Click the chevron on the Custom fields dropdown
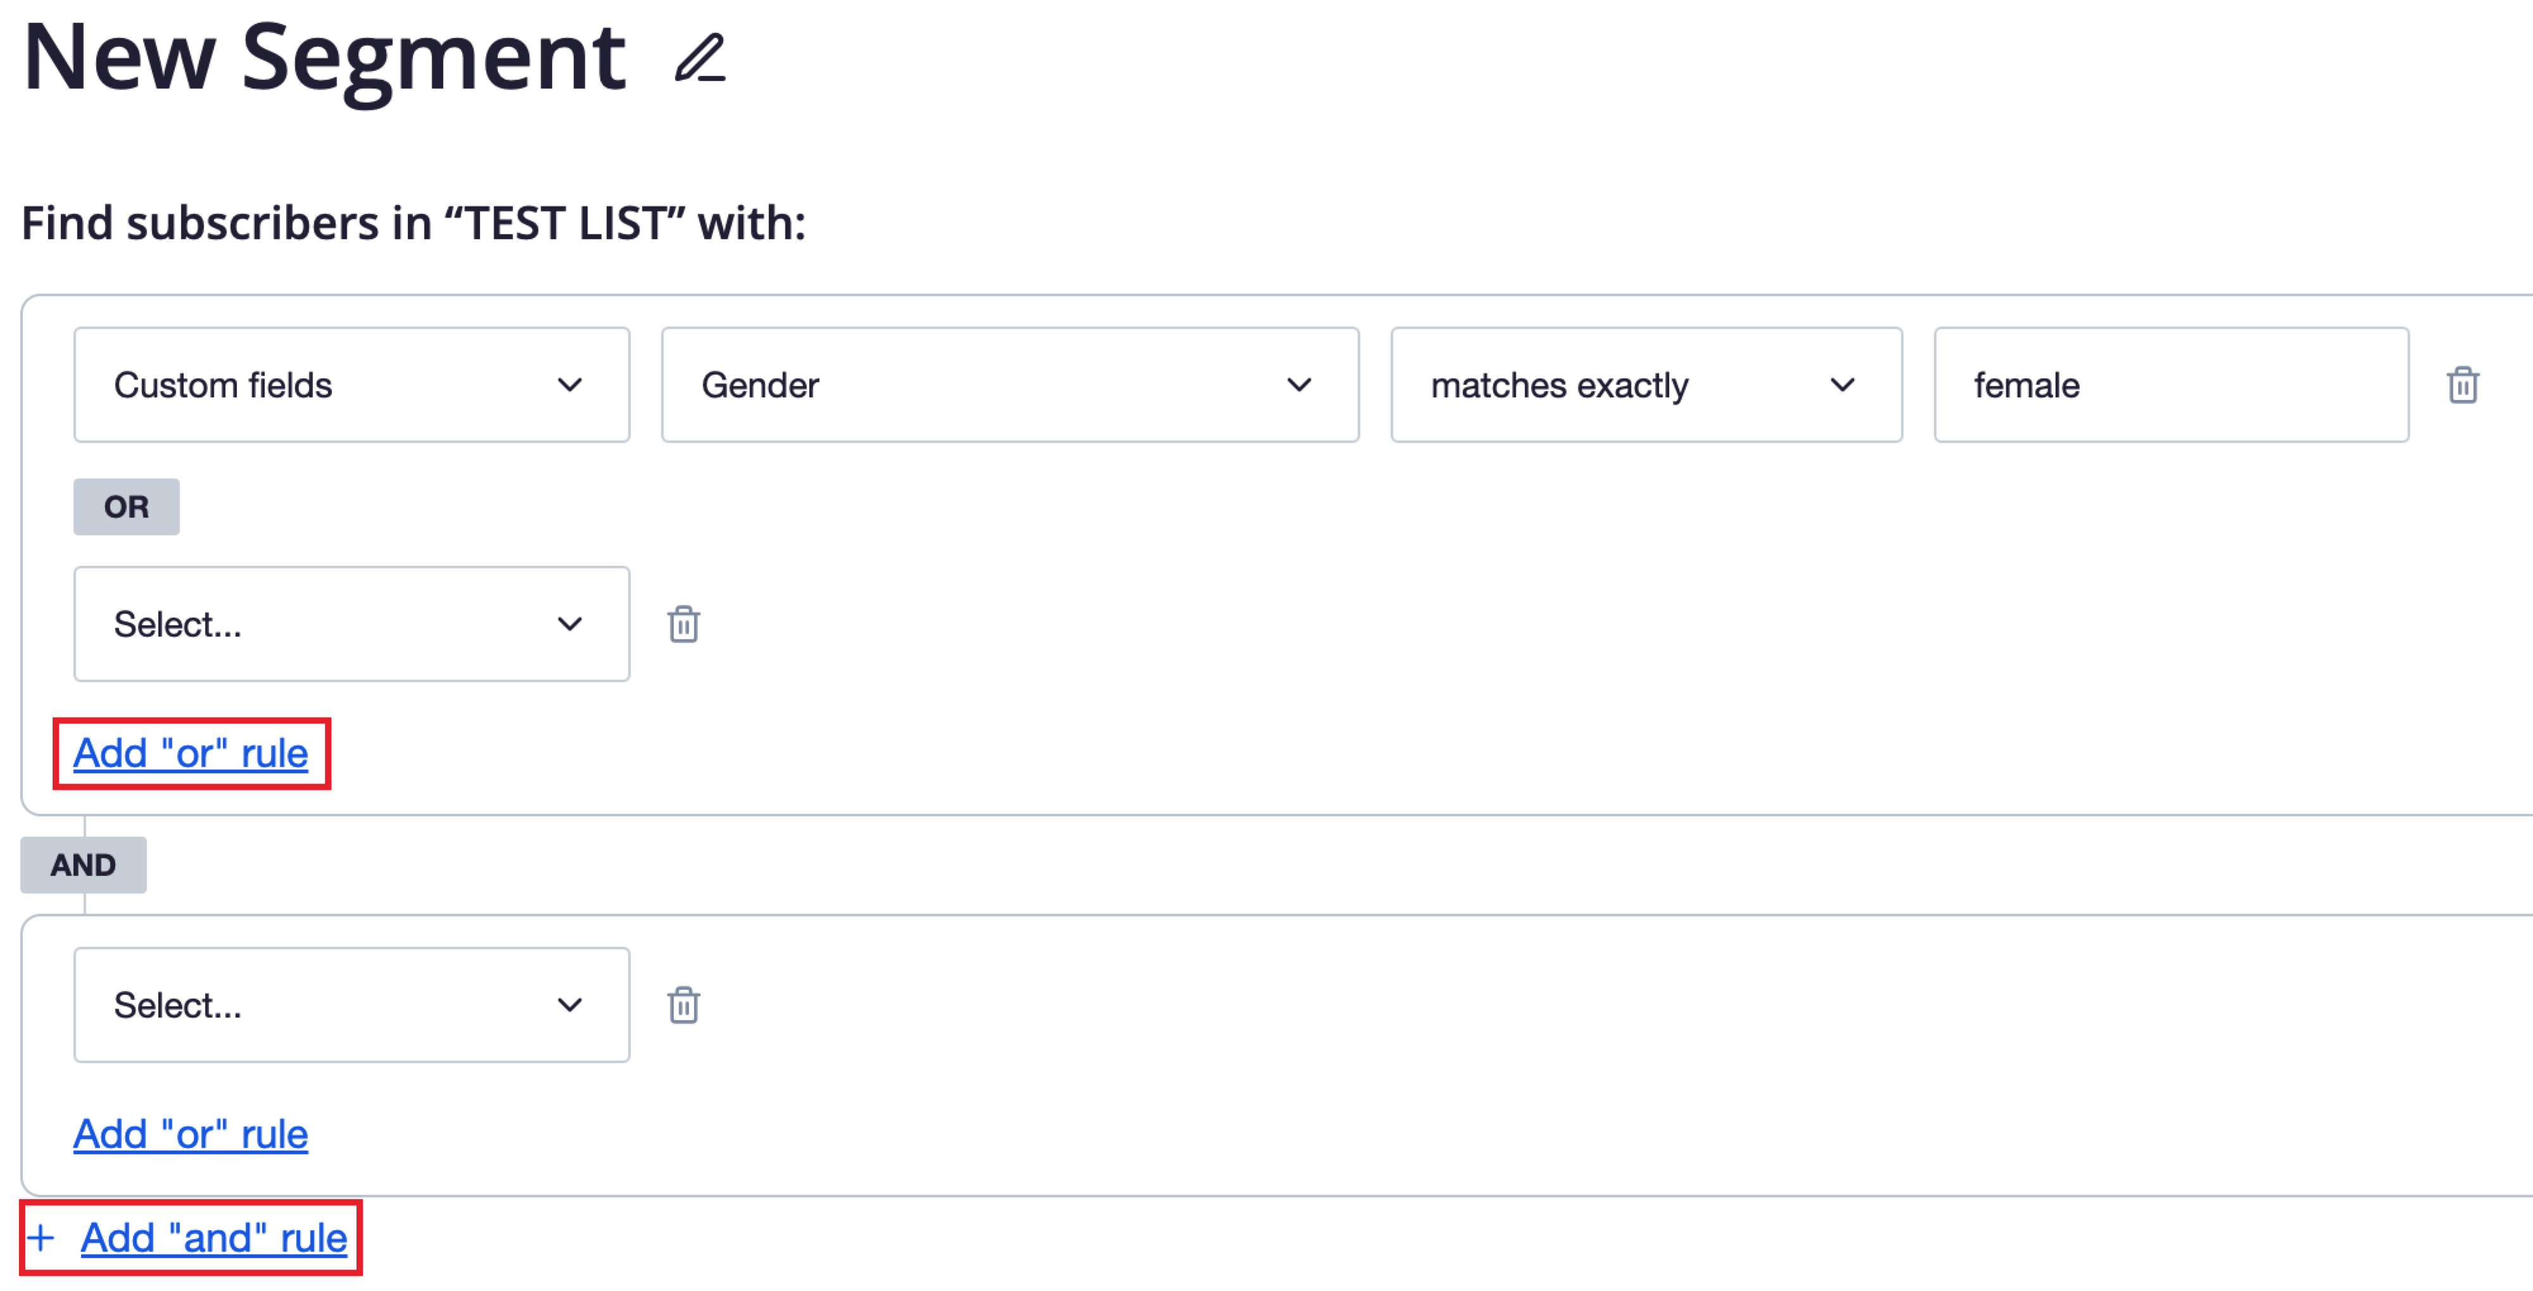 coord(571,385)
